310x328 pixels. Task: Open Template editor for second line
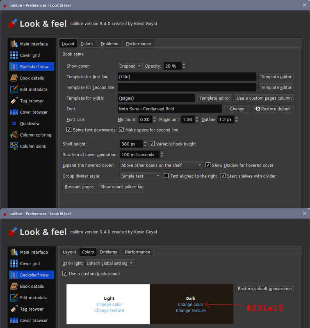276,87
